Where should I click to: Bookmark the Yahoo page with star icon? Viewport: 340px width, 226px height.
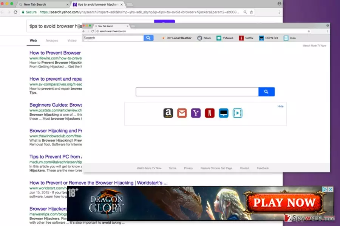(251, 12)
